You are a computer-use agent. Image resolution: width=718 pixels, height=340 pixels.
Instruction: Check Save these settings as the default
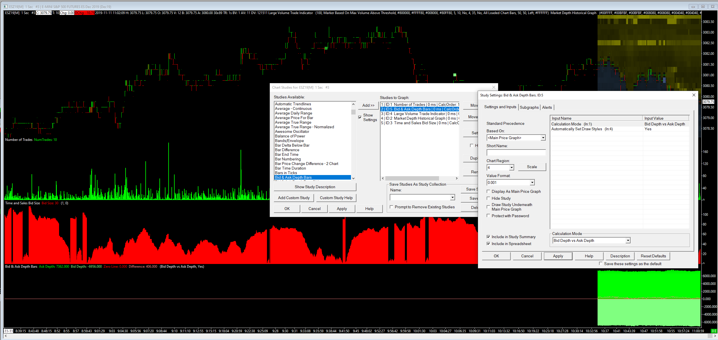[601, 263]
